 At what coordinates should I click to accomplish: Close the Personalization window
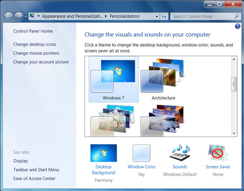pos(233,4)
